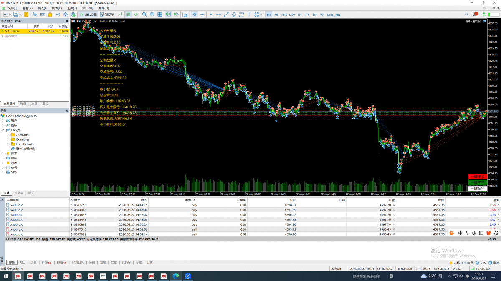
Task: Switch chart to line chart mode
Action: pyautogui.click(x=136, y=15)
